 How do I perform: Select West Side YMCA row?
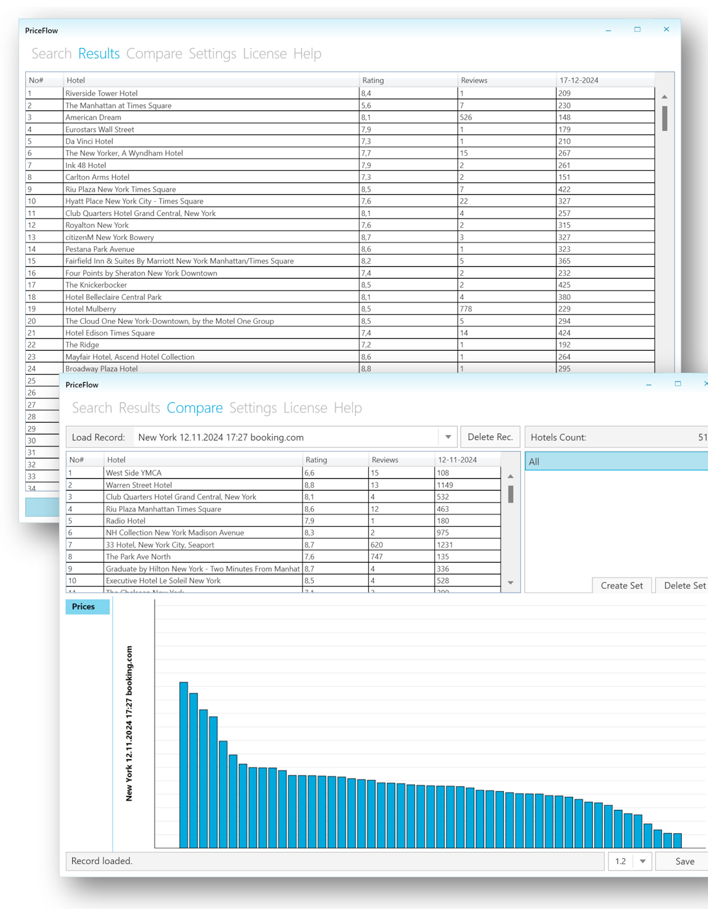click(x=283, y=473)
